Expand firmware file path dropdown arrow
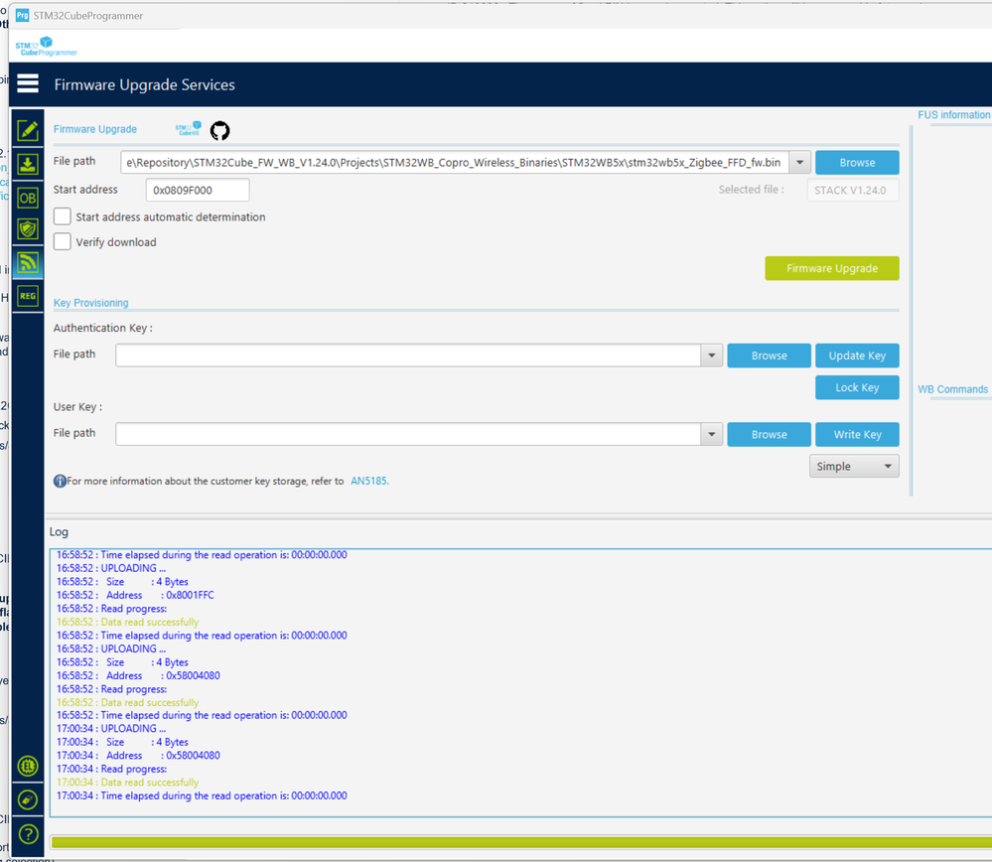This screenshot has height=862, width=992. 799,163
